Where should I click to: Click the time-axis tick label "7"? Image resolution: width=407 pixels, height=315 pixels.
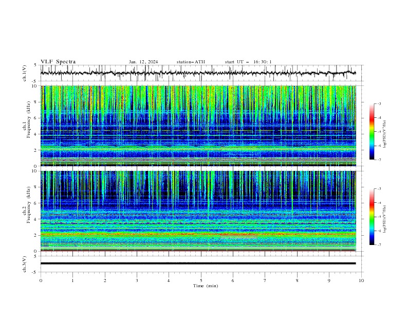click(265, 281)
